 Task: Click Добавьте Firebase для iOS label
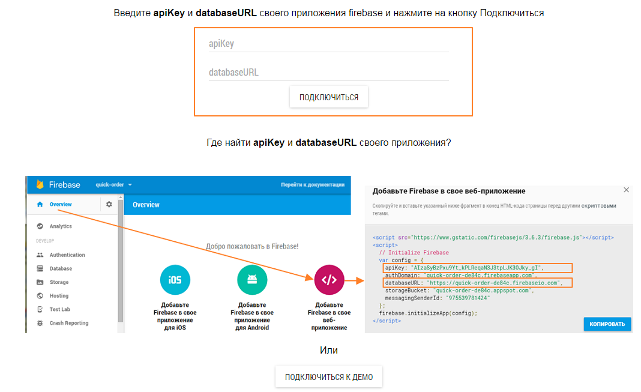(175, 316)
